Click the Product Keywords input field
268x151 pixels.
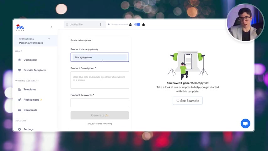coord(100,103)
